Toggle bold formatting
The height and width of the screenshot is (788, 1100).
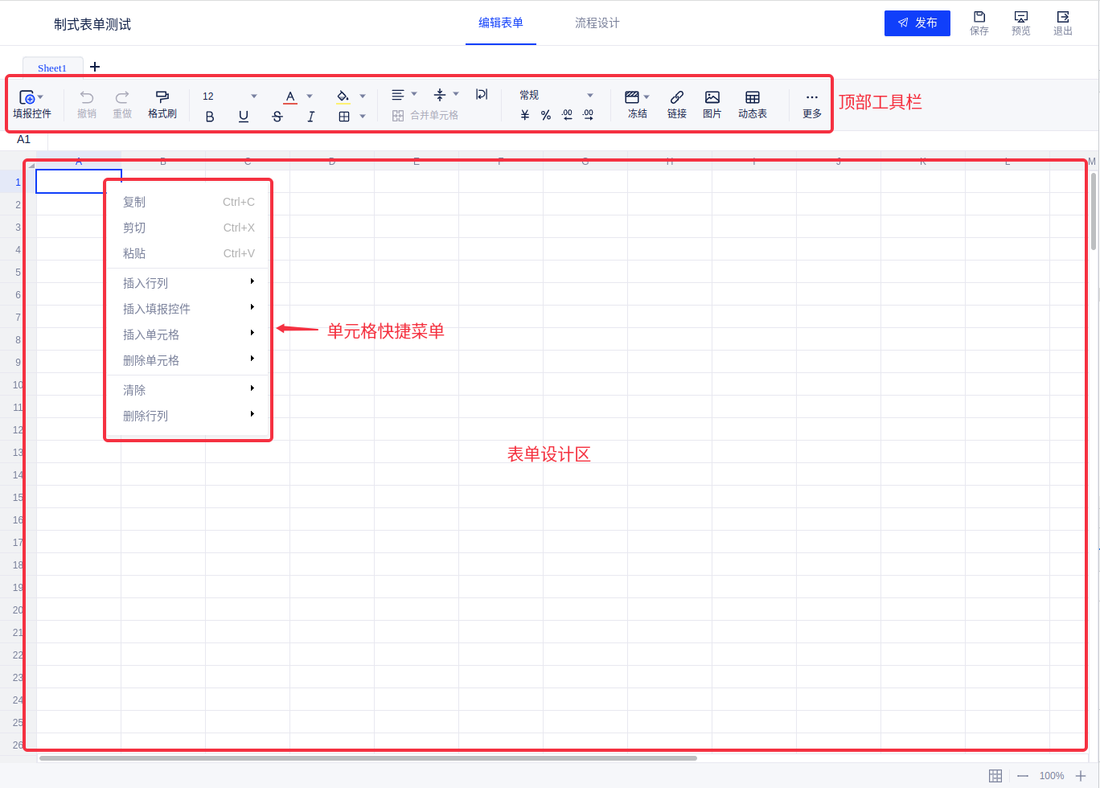point(210,117)
